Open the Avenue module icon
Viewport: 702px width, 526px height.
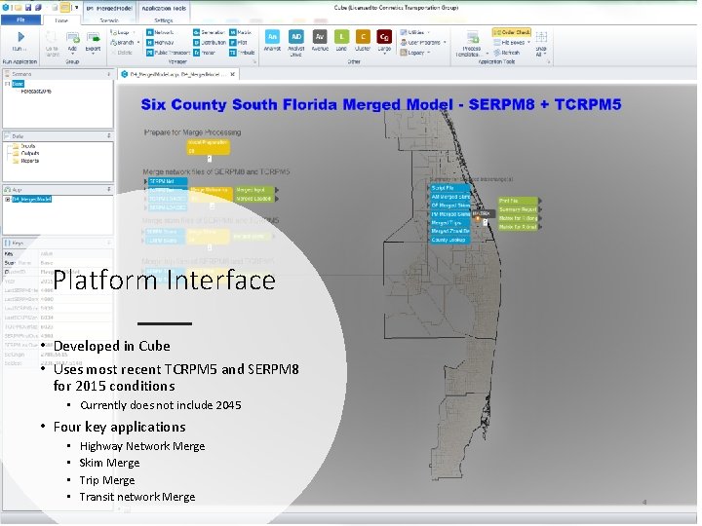[x=320, y=37]
